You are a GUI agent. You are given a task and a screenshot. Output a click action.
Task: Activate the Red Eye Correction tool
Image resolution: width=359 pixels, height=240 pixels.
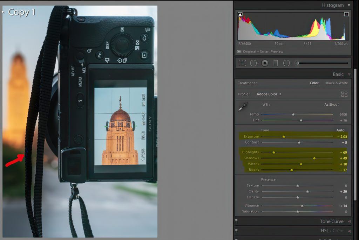265,63
